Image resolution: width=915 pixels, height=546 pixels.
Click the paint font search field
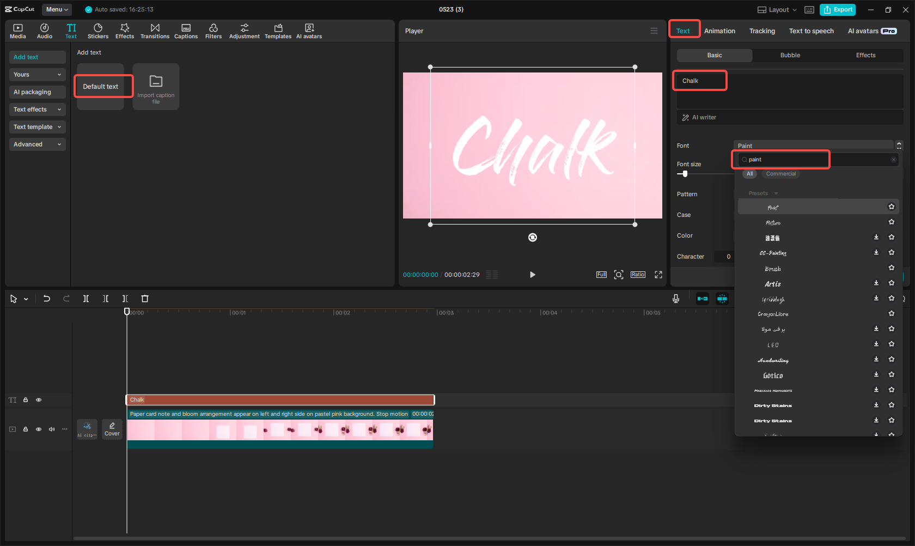coord(780,159)
